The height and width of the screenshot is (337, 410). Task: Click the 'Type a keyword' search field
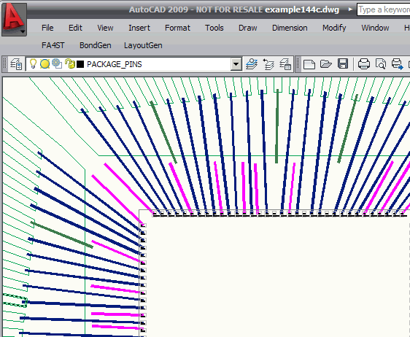pos(383,9)
